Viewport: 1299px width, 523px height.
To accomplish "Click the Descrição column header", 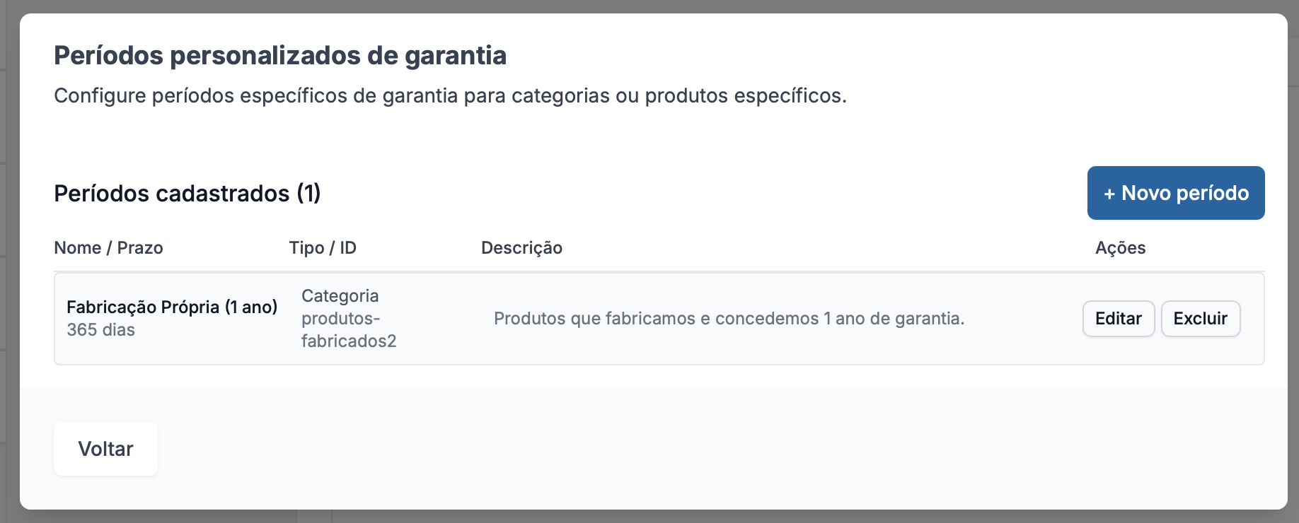I will 521,248.
